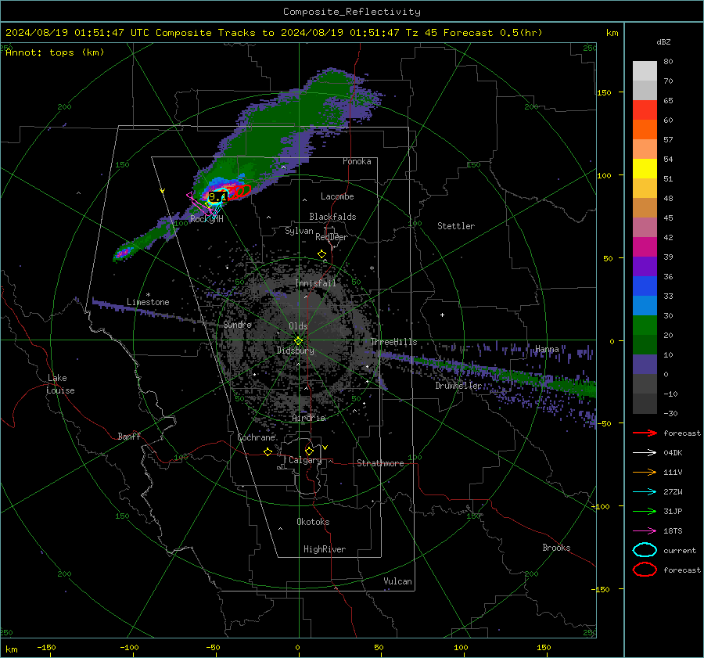Pick the light blue 30 dBZ color swatch

click(x=645, y=305)
